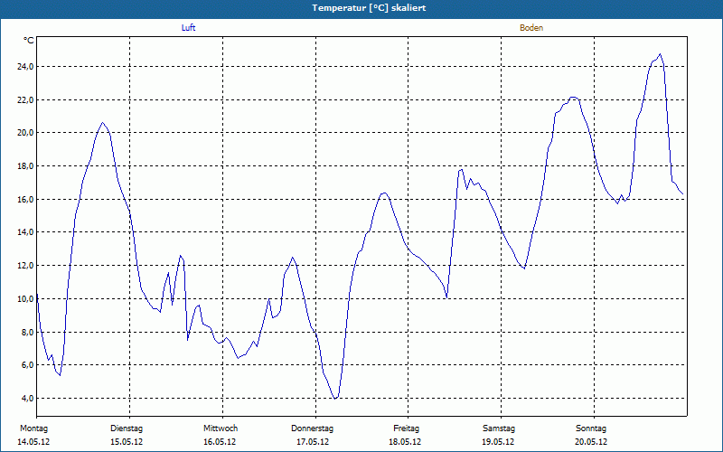
Task: Click the Donnerstag day label
Action: (312, 428)
